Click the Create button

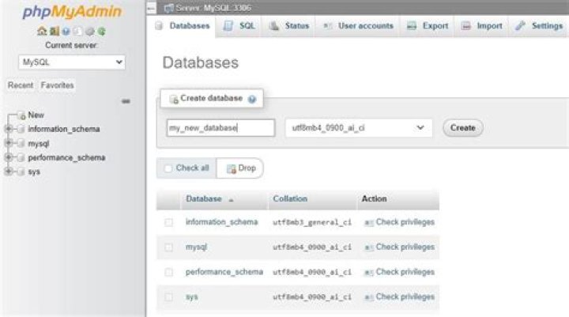click(462, 128)
